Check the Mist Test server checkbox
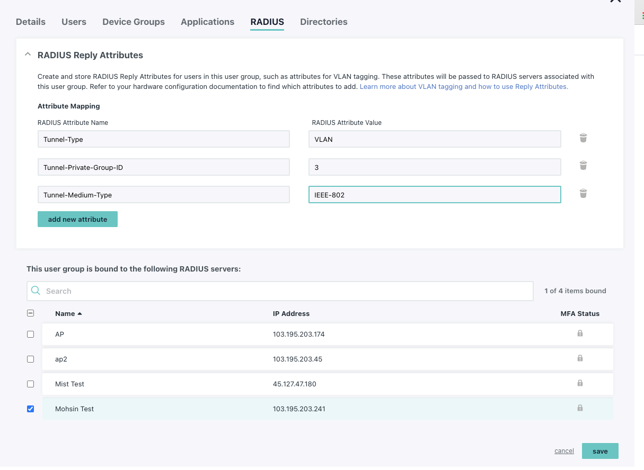Screen dimensions: 644x470 [30, 384]
